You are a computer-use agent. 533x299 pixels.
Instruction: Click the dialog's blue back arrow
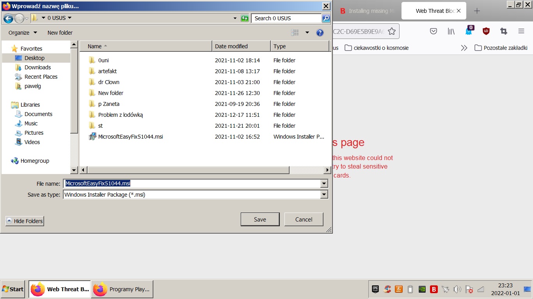tap(8, 18)
